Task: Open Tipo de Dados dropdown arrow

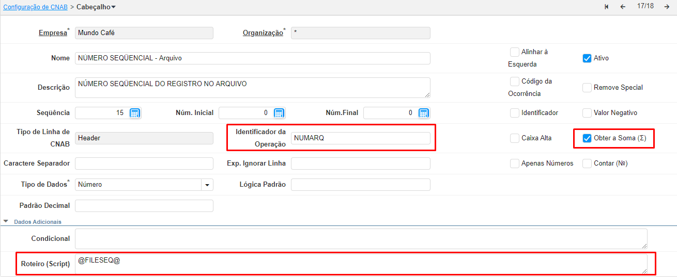Action: pos(207,185)
